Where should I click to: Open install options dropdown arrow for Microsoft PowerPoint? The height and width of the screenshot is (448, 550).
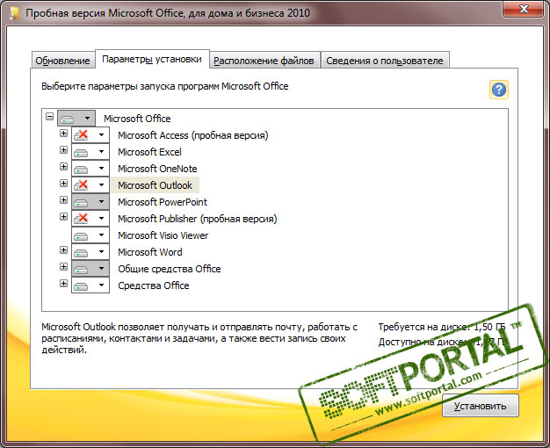[101, 202]
